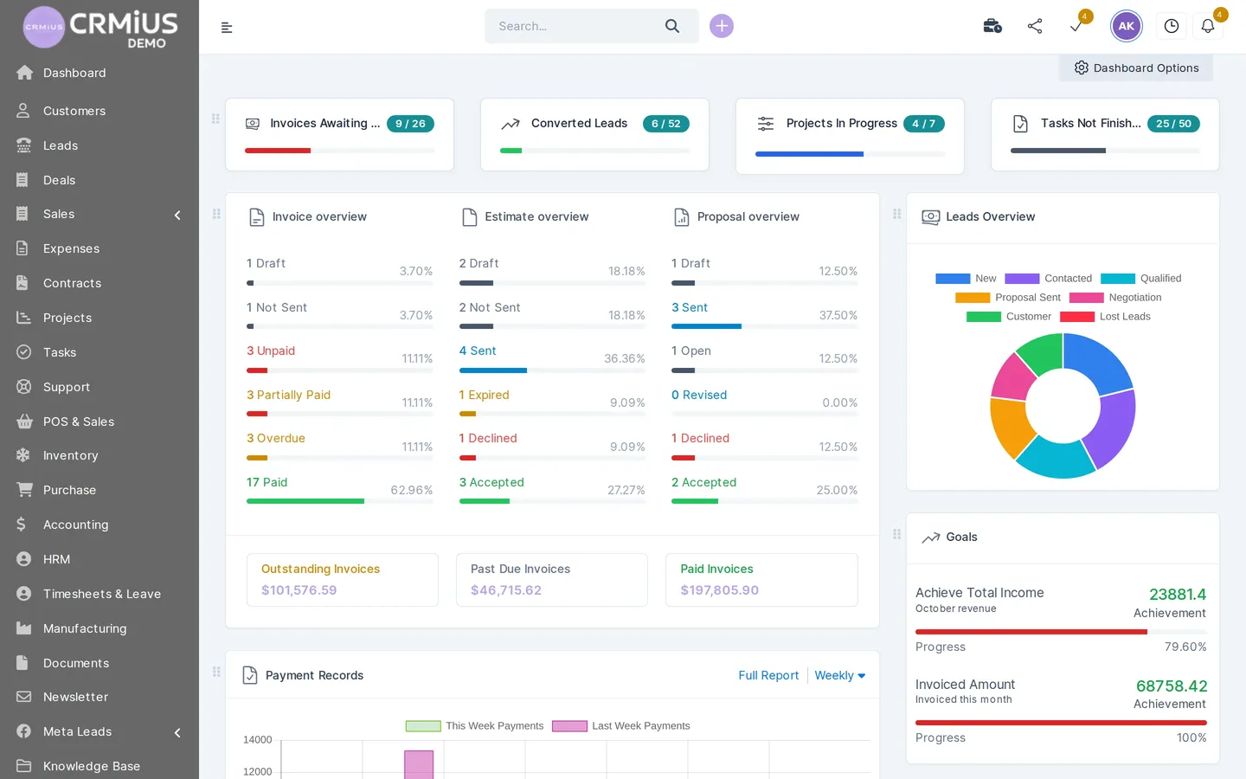Click the search magnifier icon

pos(672,26)
